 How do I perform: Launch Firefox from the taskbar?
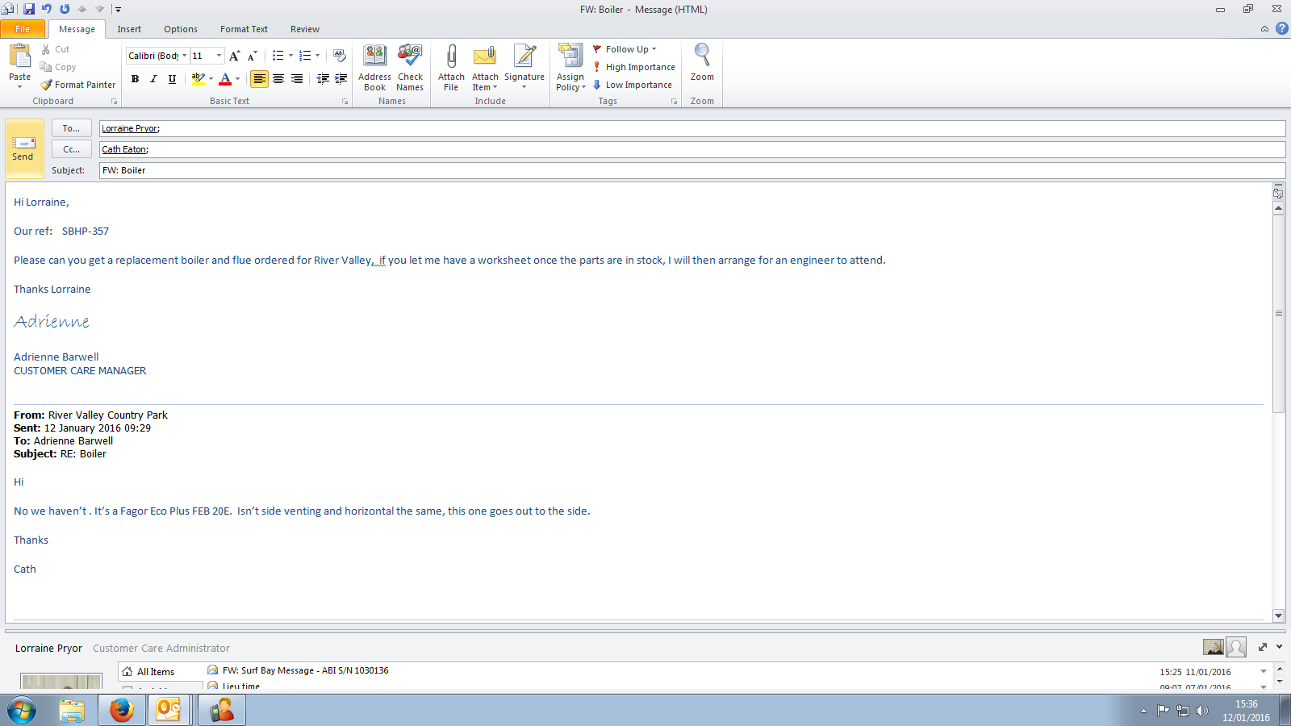(122, 711)
